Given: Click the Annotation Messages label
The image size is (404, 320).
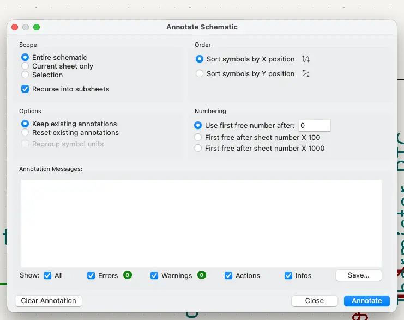Looking at the screenshot, I should click(x=51, y=169).
